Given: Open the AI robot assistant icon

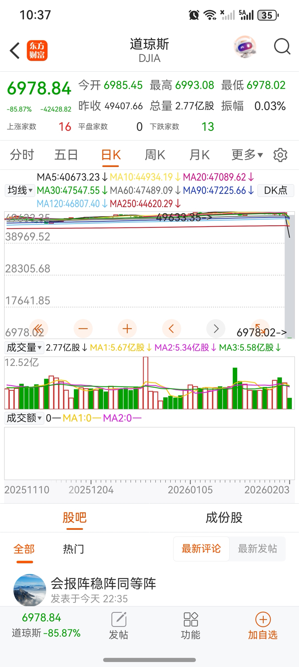Looking at the screenshot, I should click(245, 46).
